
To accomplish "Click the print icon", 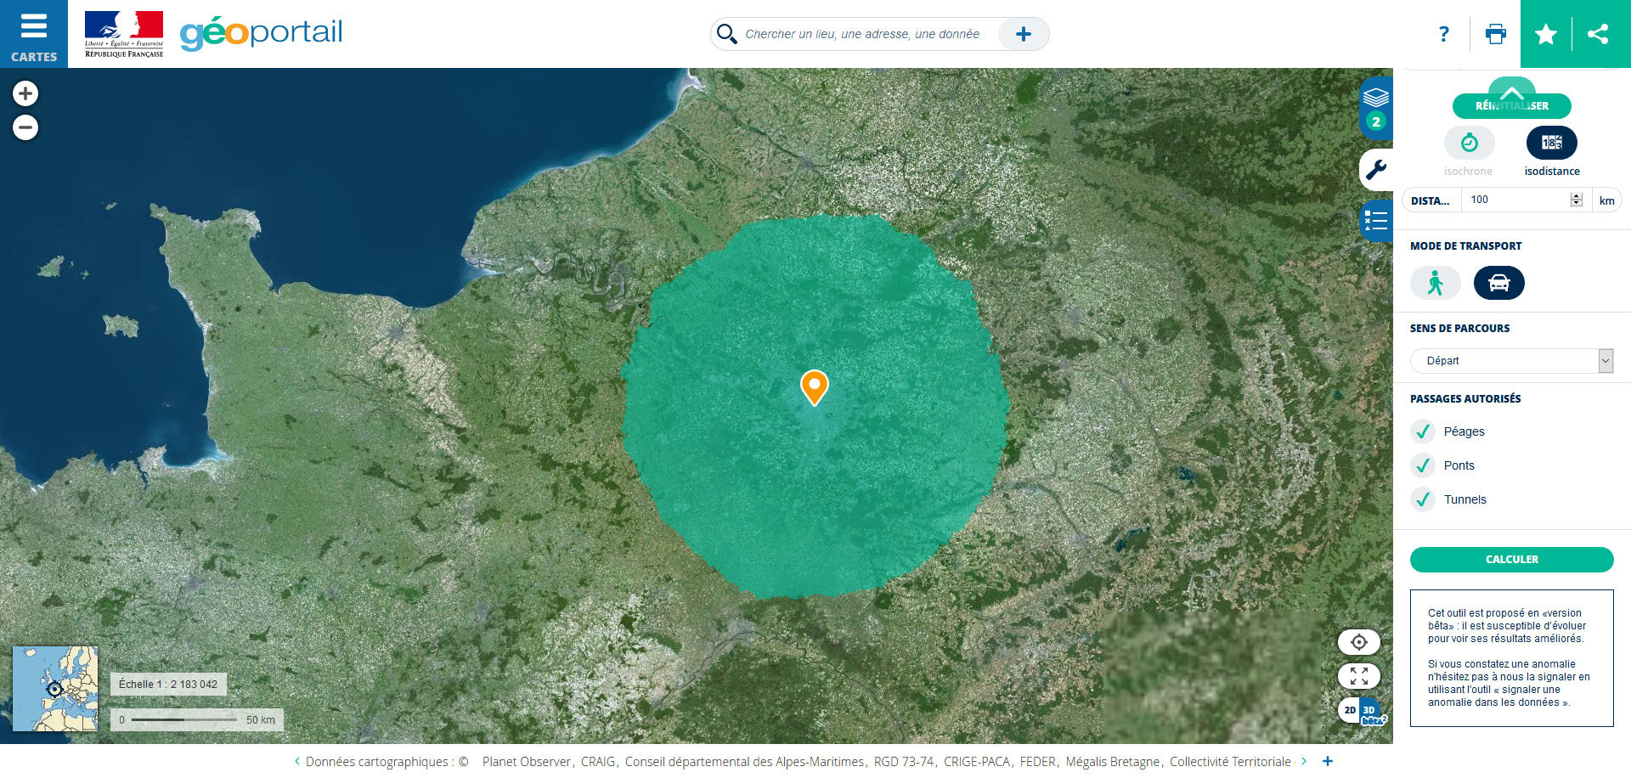I will point(1495,34).
